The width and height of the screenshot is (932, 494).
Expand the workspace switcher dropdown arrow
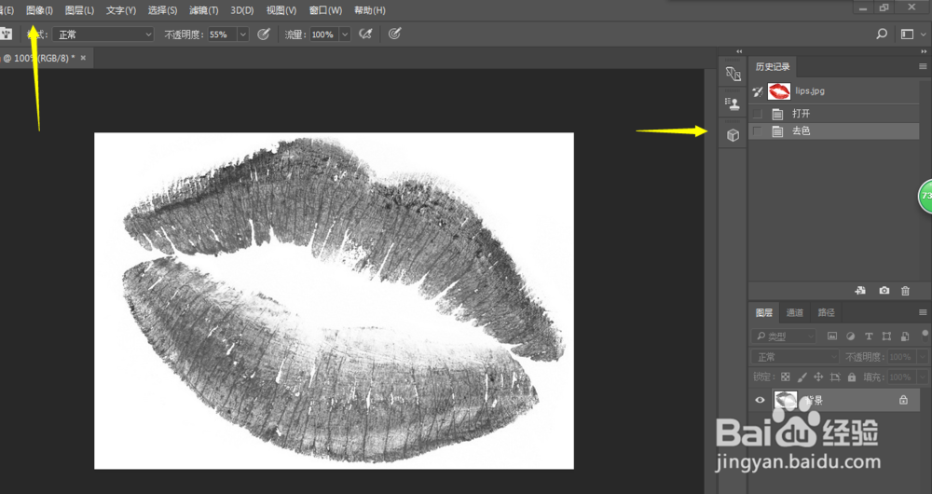coord(925,34)
